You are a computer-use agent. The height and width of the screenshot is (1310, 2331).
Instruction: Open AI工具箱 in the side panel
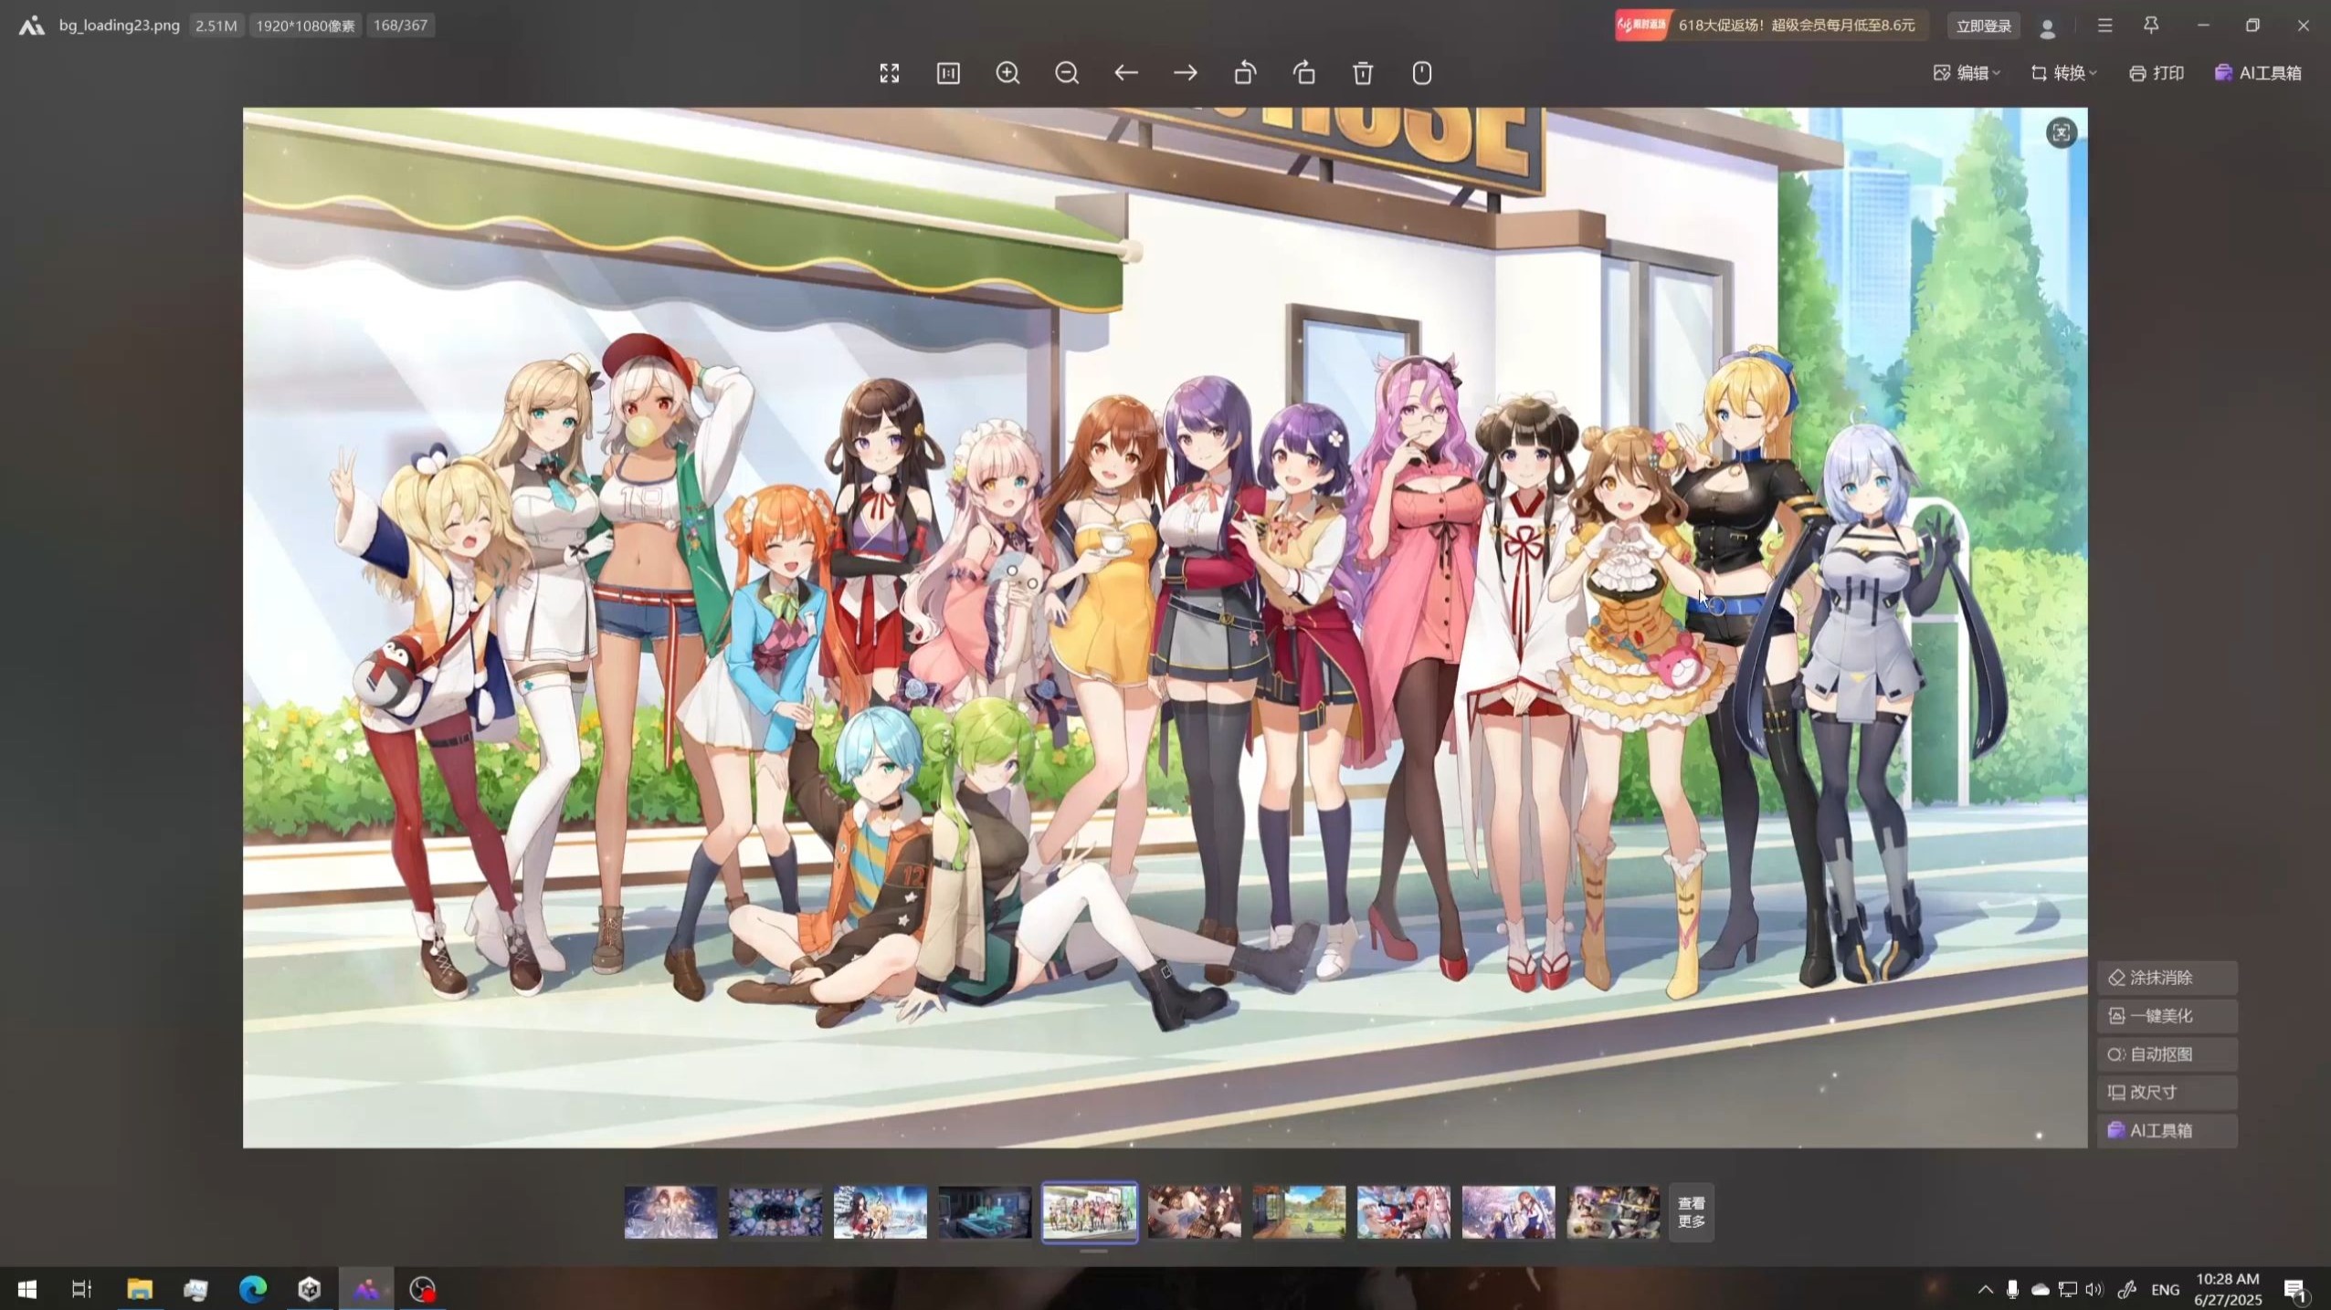click(x=2167, y=1130)
